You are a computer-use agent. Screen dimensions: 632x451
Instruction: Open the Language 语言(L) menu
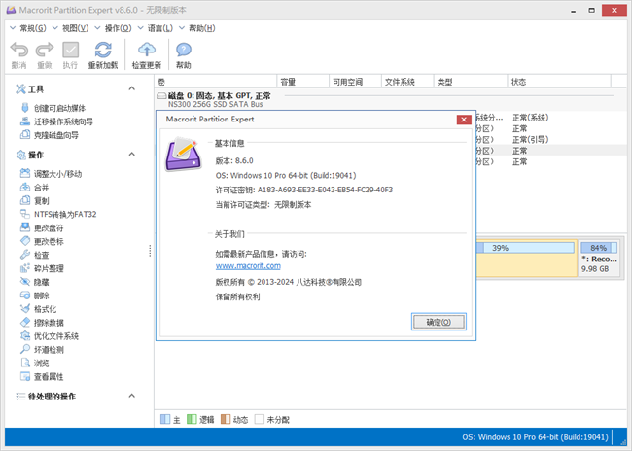[156, 28]
